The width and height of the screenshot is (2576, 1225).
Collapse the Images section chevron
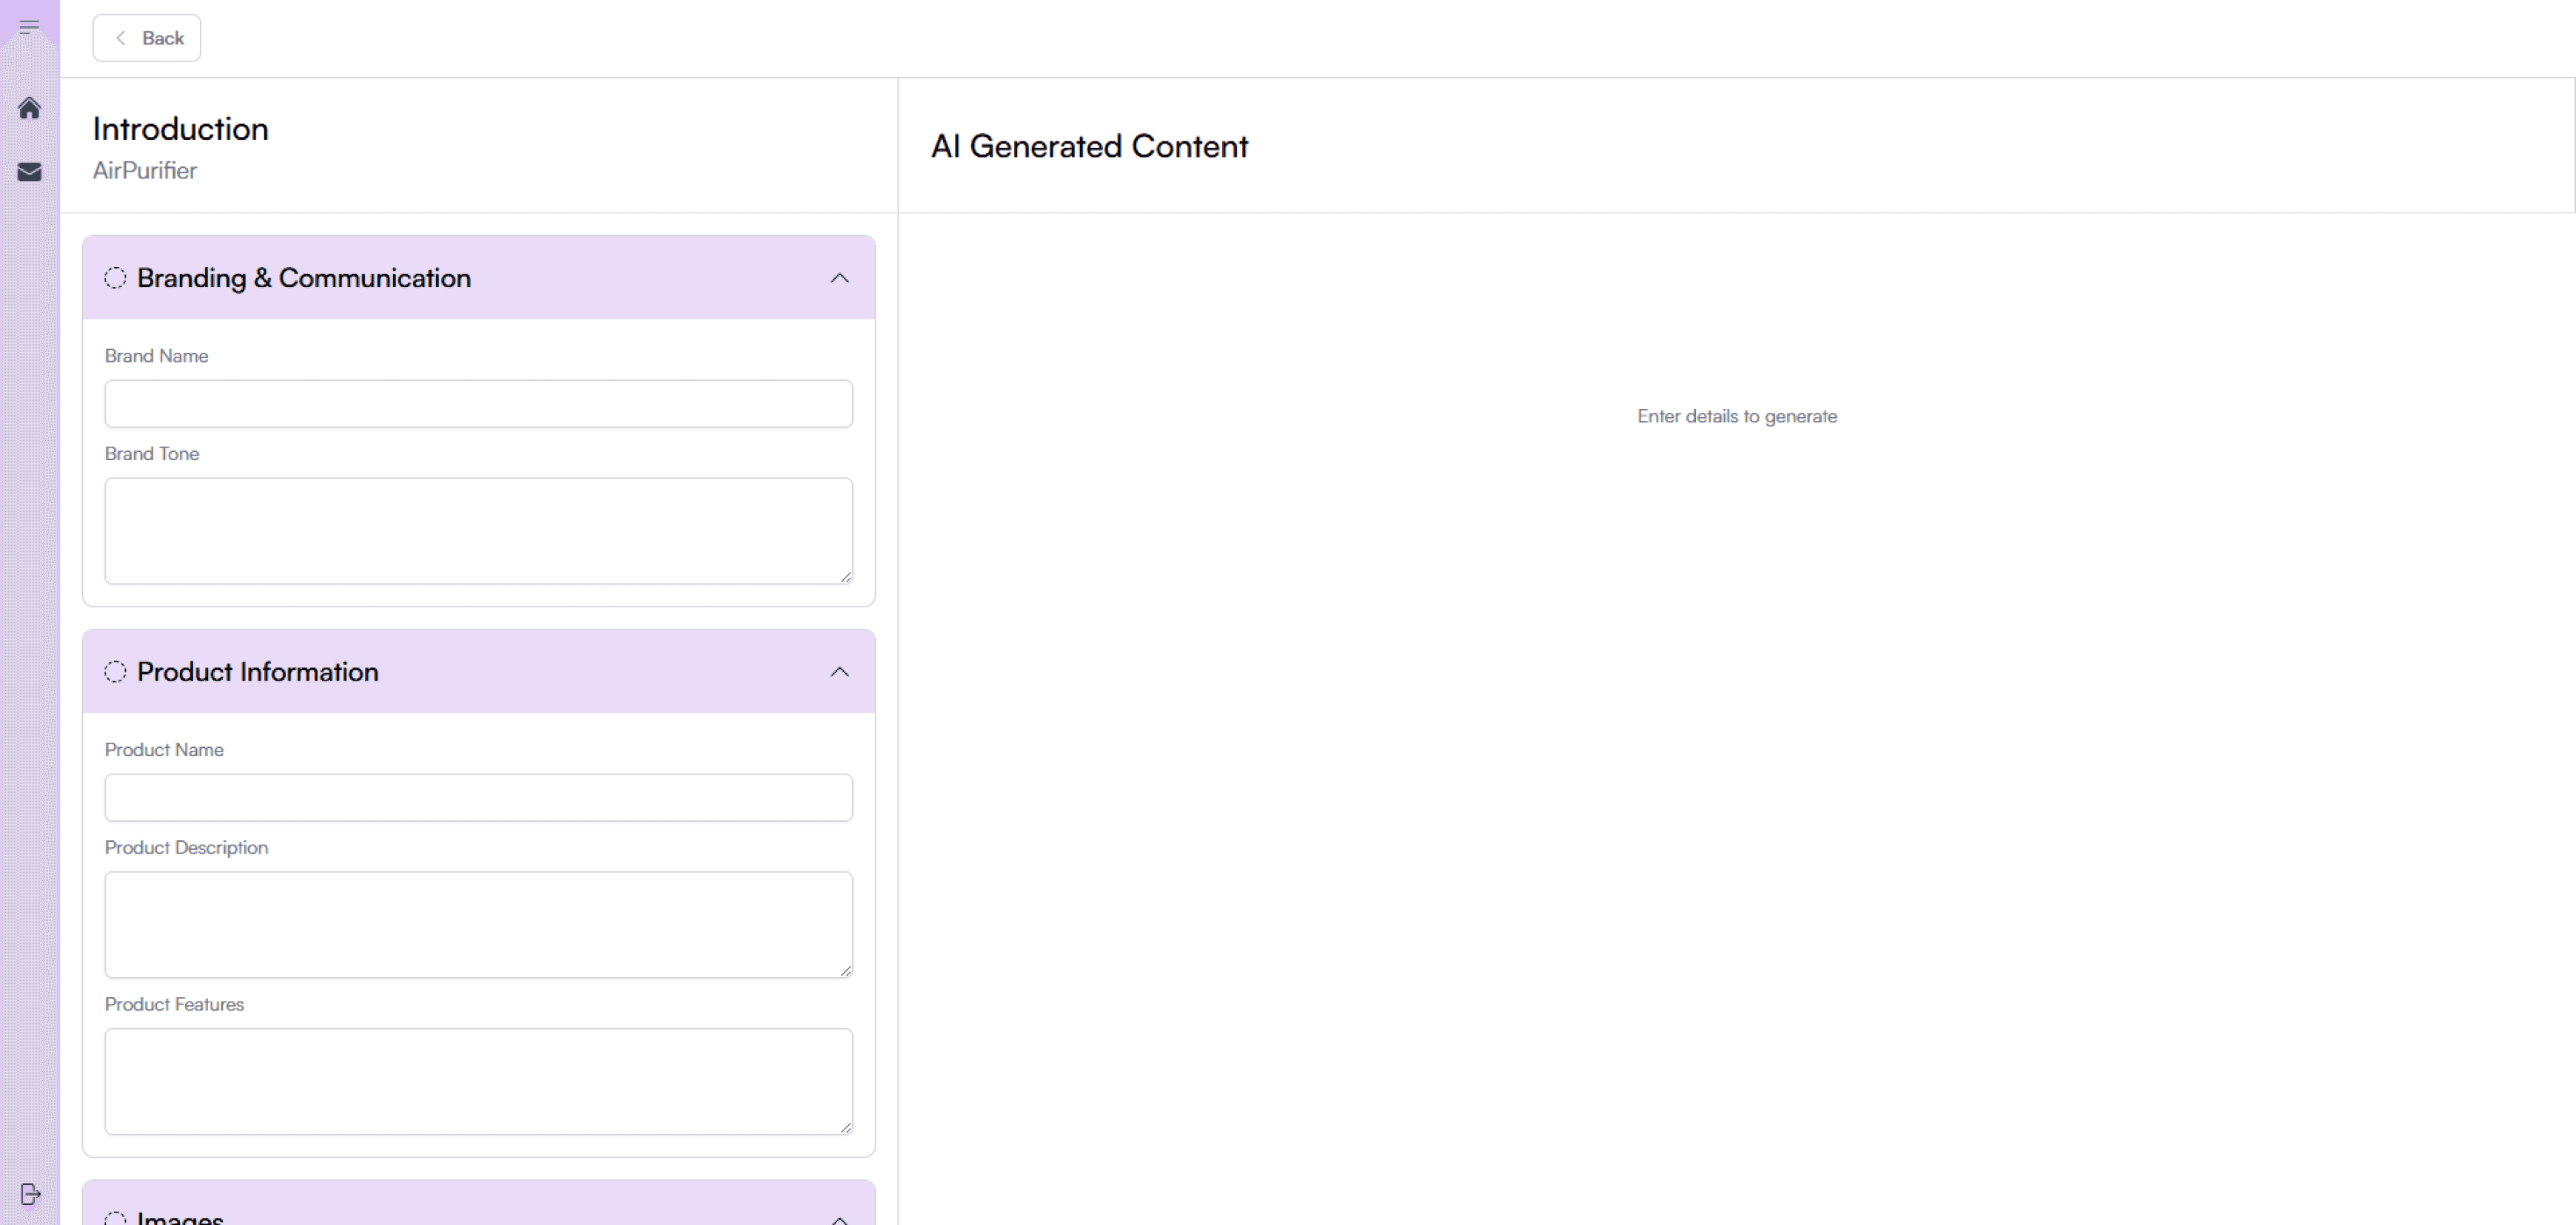tap(840, 1219)
